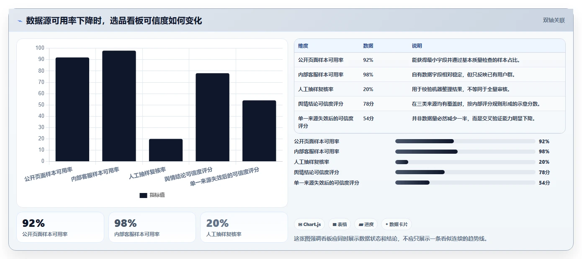Click progress bar for 人工抽样复核率
Screen dimensions: 582x259
(465, 162)
